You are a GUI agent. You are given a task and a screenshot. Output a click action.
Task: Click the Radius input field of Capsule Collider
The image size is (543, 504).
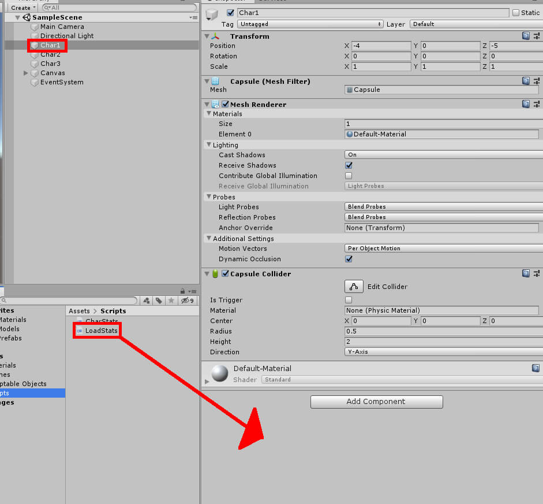pyautogui.click(x=443, y=331)
